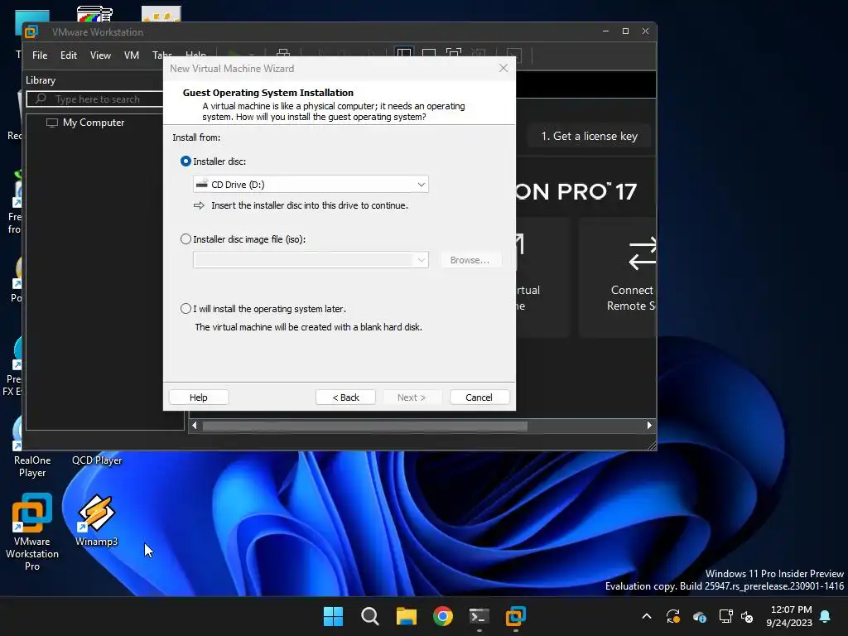The width and height of the screenshot is (848, 636).
Task: Click the full screen mode toolbar icon
Action: [x=454, y=53]
